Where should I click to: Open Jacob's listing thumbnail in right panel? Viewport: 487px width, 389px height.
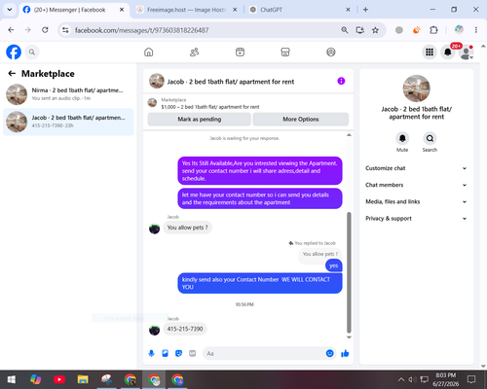coord(417,88)
